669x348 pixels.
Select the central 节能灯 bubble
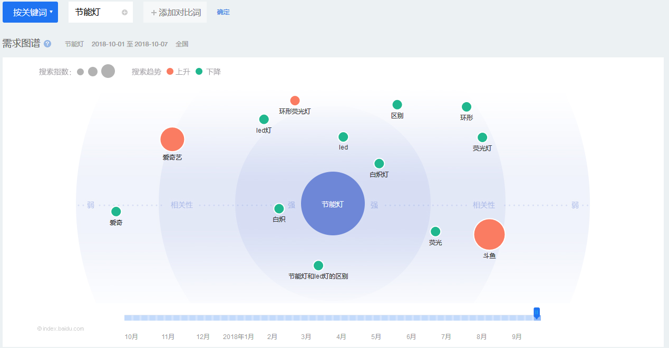click(333, 204)
